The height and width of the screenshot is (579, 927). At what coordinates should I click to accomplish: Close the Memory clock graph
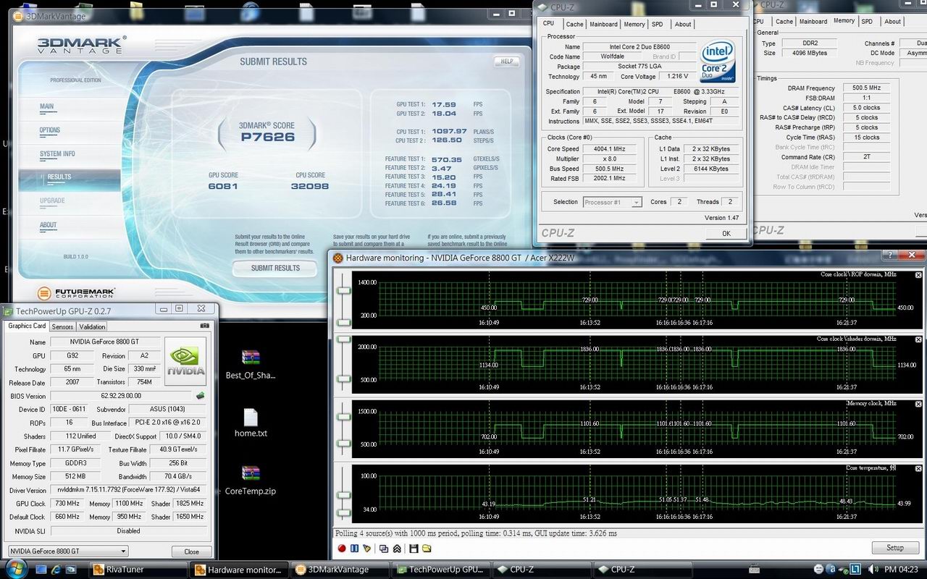coord(918,404)
